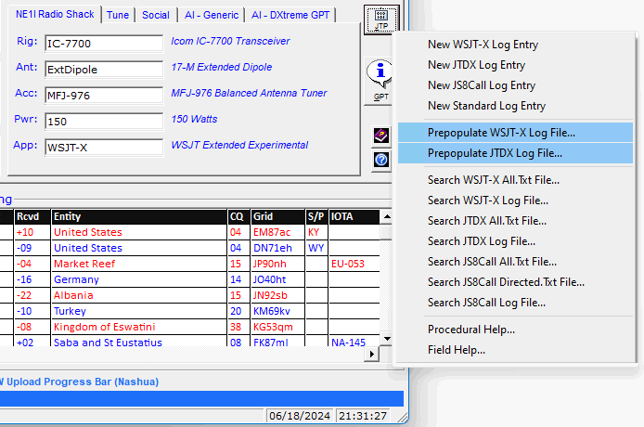Click the Pwr field showing 150
The height and width of the screenshot is (427, 644).
[103, 122]
